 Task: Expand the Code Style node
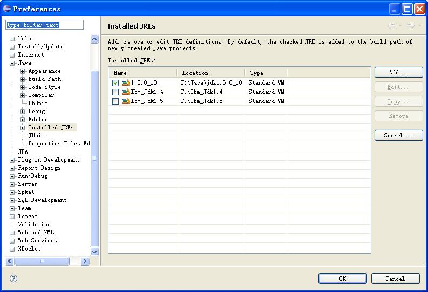click(22, 87)
